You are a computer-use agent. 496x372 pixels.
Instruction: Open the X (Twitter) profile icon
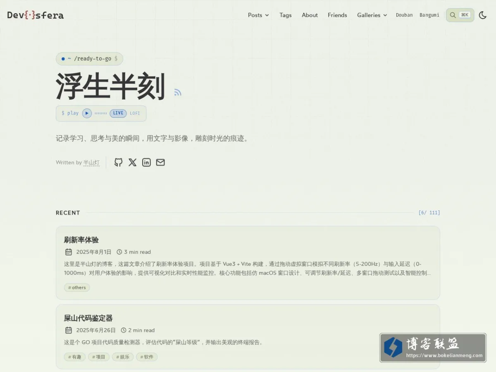click(132, 162)
